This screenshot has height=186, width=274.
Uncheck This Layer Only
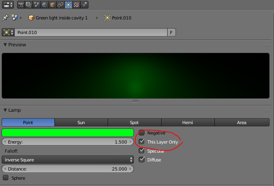[142, 142]
